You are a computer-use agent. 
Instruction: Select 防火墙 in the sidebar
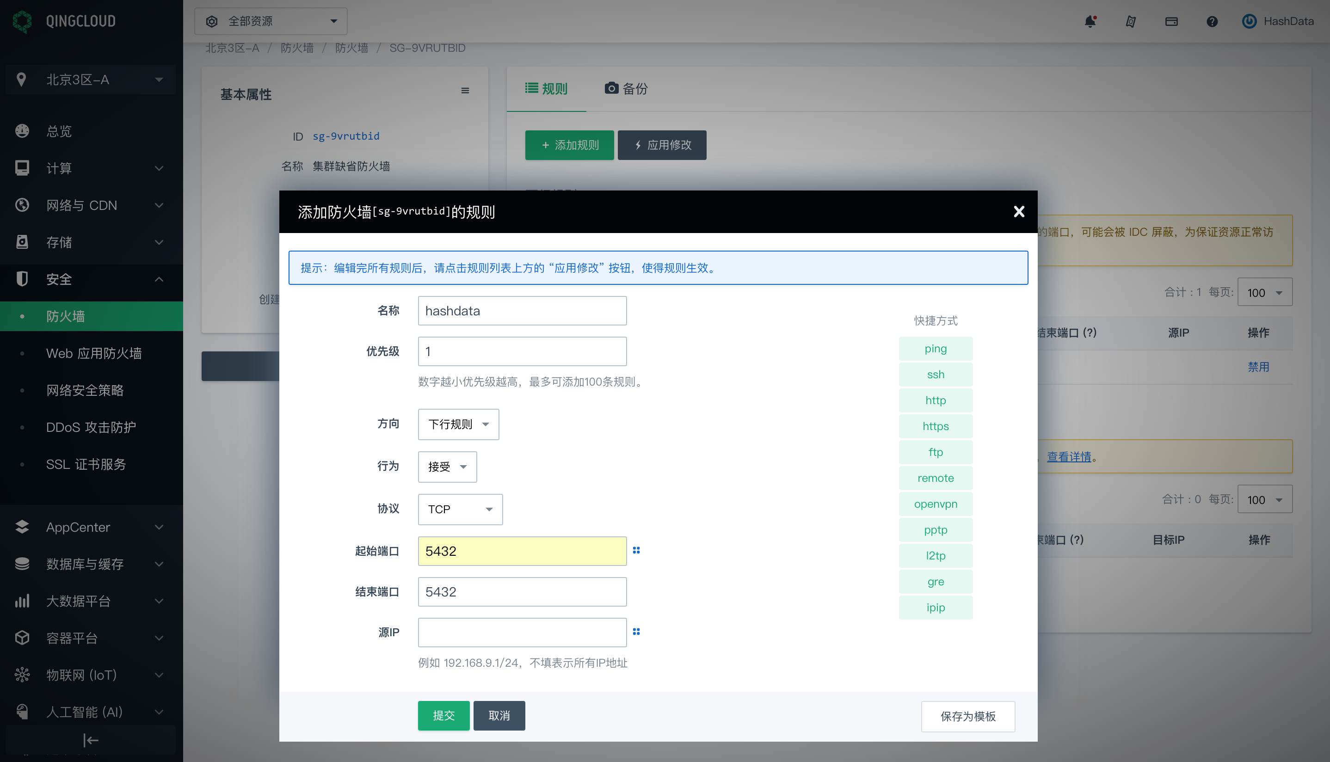click(92, 316)
